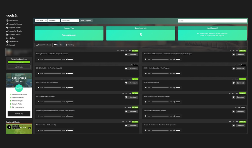Favorite Adventure Club Gold acapella
The height and width of the screenshot is (148, 252).
pos(126,126)
